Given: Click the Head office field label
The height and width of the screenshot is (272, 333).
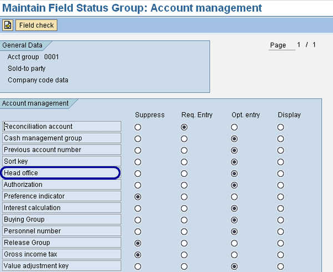Looking at the screenshot, I should (60, 173).
